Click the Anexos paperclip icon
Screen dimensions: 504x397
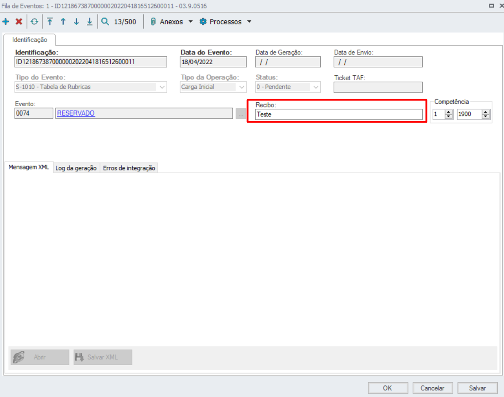(x=153, y=22)
